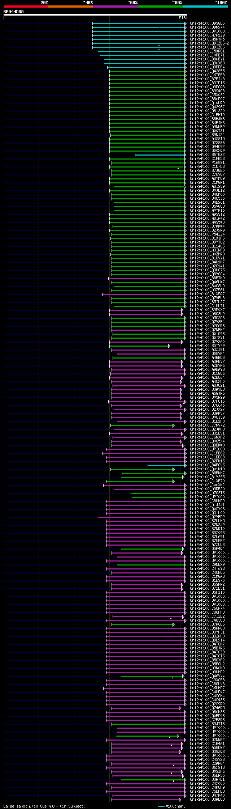Viewport: 231px width, 809px height.
Task: Click the UniRef100_Q94C92 label
Action: coord(207,147)
